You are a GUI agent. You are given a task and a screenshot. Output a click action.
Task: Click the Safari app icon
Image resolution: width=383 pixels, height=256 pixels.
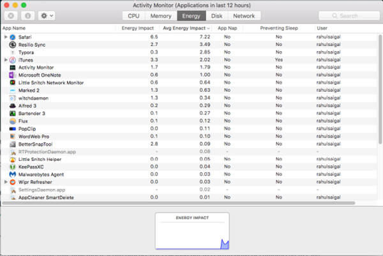[x=13, y=37]
